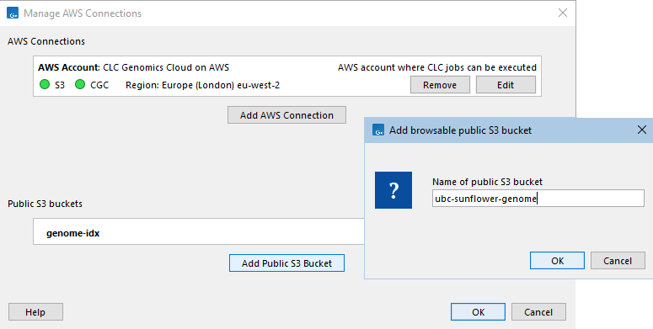
Task: Close the Manage AWS Connections window
Action: [563, 13]
